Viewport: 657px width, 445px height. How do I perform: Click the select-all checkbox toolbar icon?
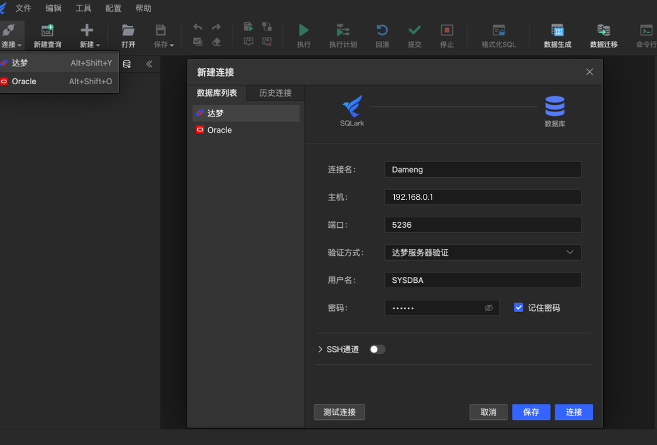point(198,42)
